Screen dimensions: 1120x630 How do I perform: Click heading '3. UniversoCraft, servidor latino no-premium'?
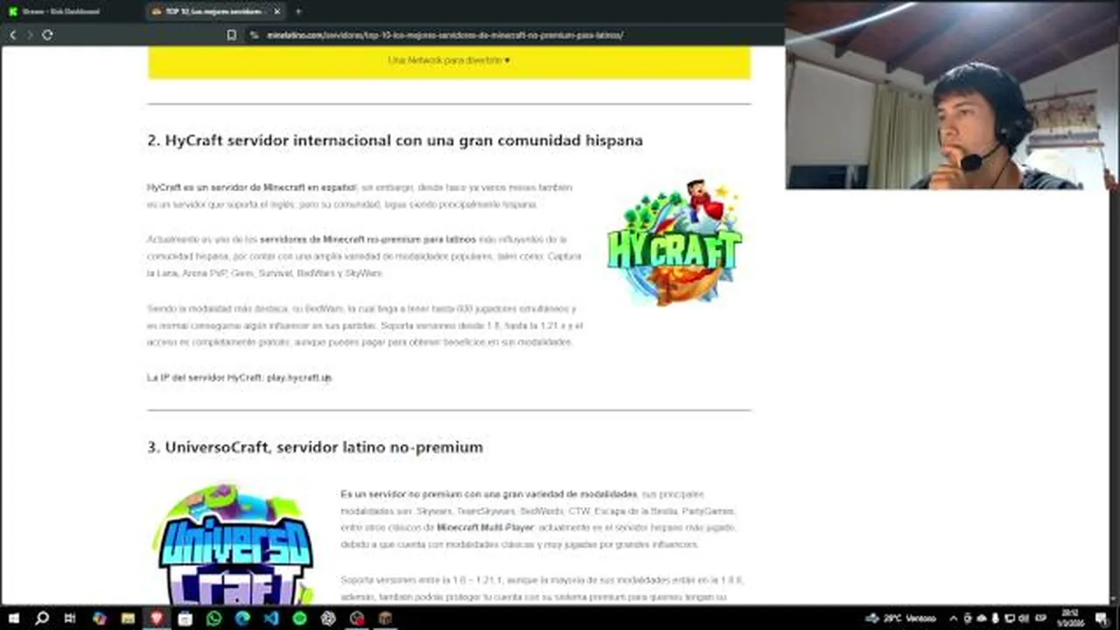315,447
